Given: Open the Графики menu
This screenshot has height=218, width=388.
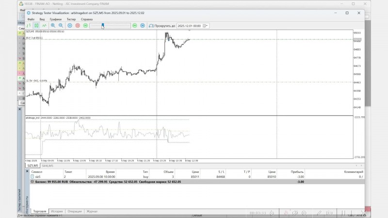Looking at the screenshot, I should coord(55,19).
